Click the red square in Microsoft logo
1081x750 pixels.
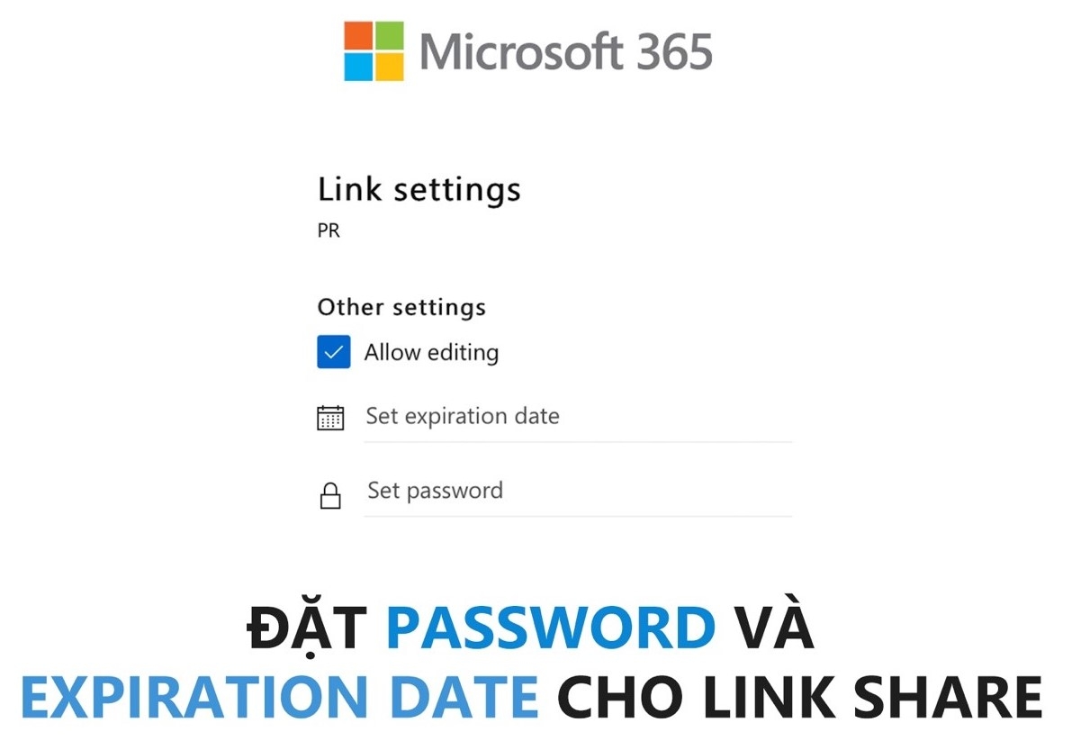click(358, 36)
